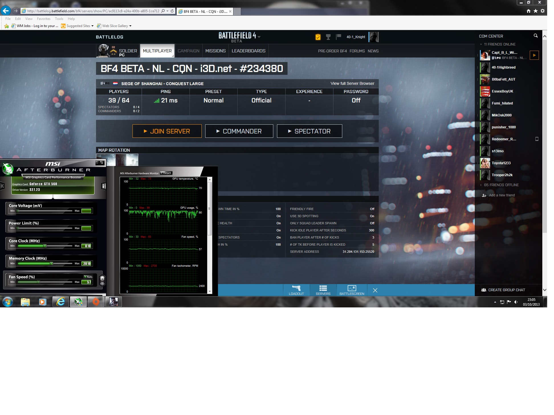Open Windows Media Player from the taskbar

(43, 302)
